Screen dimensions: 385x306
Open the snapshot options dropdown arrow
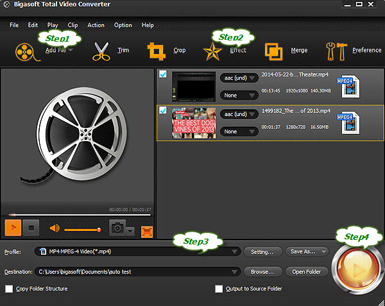130,231
